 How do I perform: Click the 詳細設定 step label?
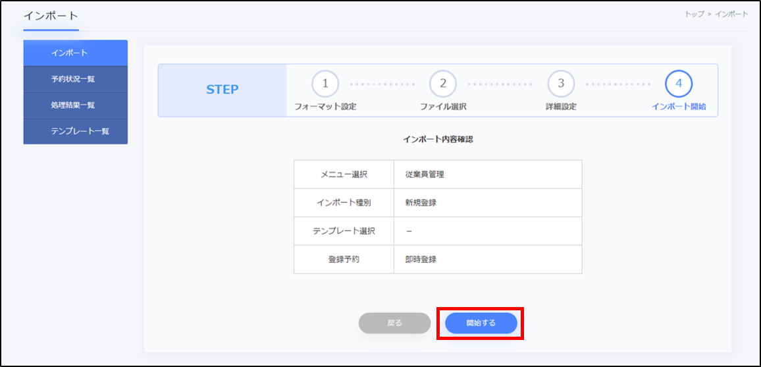[x=561, y=106]
